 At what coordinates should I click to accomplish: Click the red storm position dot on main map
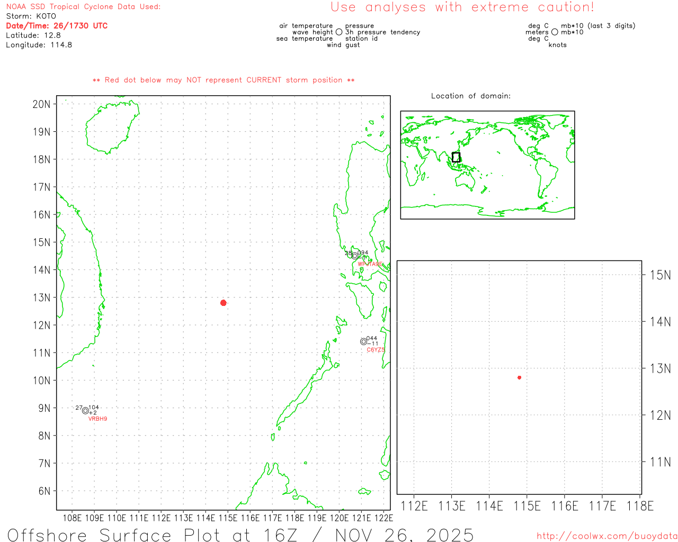(x=223, y=303)
